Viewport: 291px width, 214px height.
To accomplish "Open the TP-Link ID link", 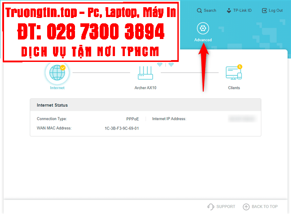I will (x=242, y=10).
